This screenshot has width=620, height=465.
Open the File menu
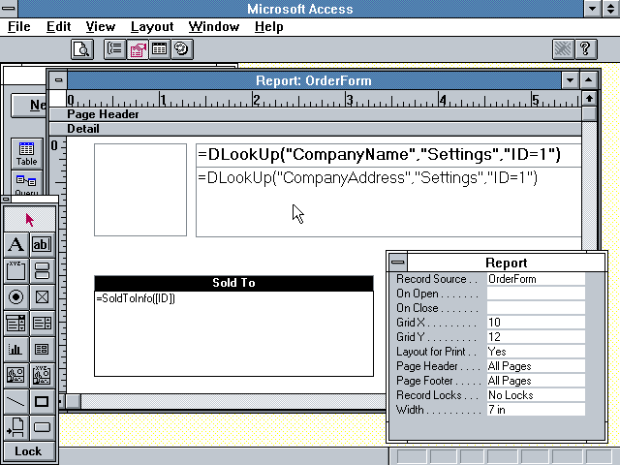click(x=19, y=27)
